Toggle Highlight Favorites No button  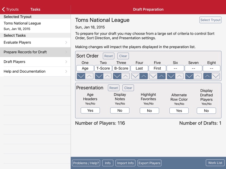(149, 110)
